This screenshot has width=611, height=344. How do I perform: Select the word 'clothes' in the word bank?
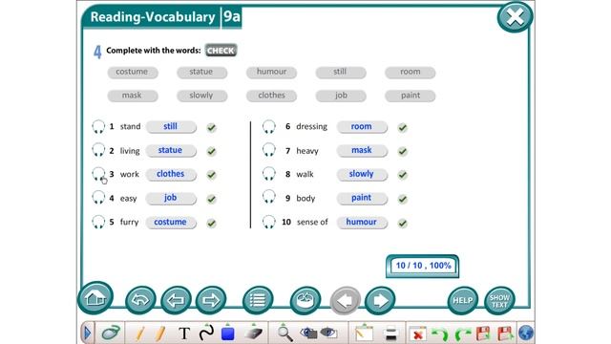271,96
